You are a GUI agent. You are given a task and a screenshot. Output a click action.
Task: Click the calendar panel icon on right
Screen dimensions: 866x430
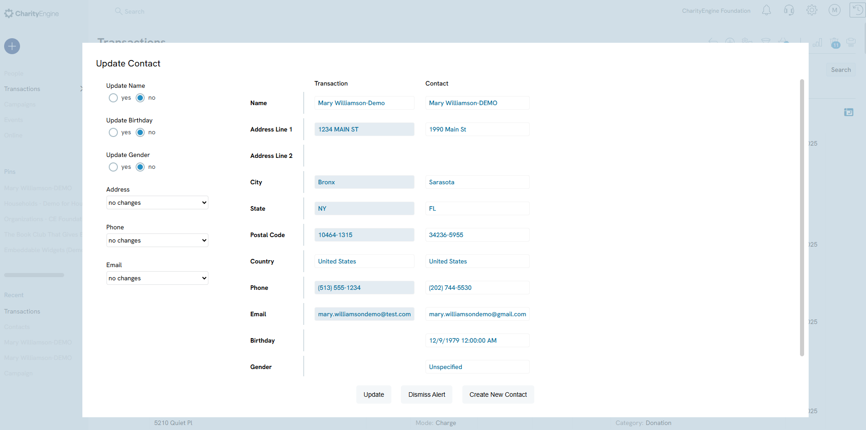pos(849,112)
